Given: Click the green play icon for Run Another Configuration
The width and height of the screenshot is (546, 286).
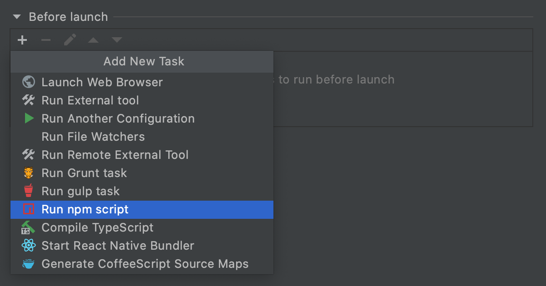Looking at the screenshot, I should coord(28,118).
